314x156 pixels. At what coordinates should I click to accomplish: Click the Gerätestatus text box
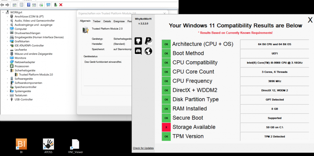(107, 72)
